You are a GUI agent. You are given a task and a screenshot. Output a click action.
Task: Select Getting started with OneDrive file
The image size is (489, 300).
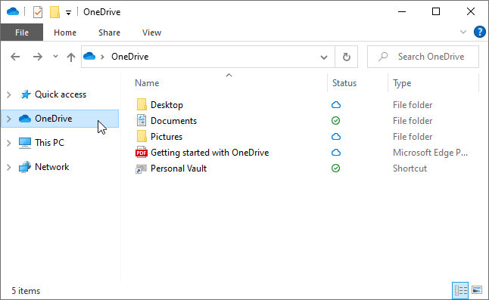(210, 153)
